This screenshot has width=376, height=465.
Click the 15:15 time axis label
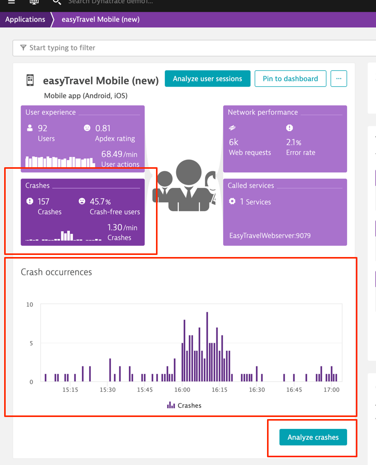tap(70, 390)
